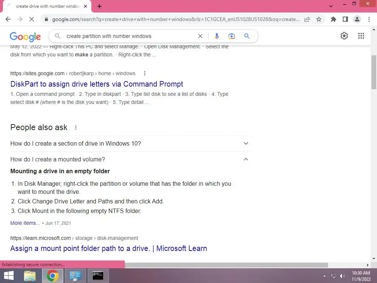Open the Chrome profile avatar
377x283 pixels.
357,19
